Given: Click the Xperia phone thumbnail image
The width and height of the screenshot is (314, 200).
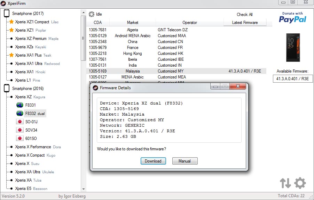Looking at the screenshot, I should tap(293, 48).
